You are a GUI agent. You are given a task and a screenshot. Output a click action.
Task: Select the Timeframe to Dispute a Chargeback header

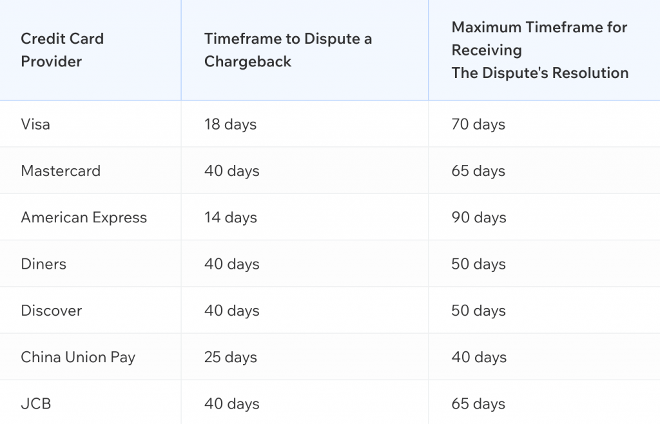point(287,50)
